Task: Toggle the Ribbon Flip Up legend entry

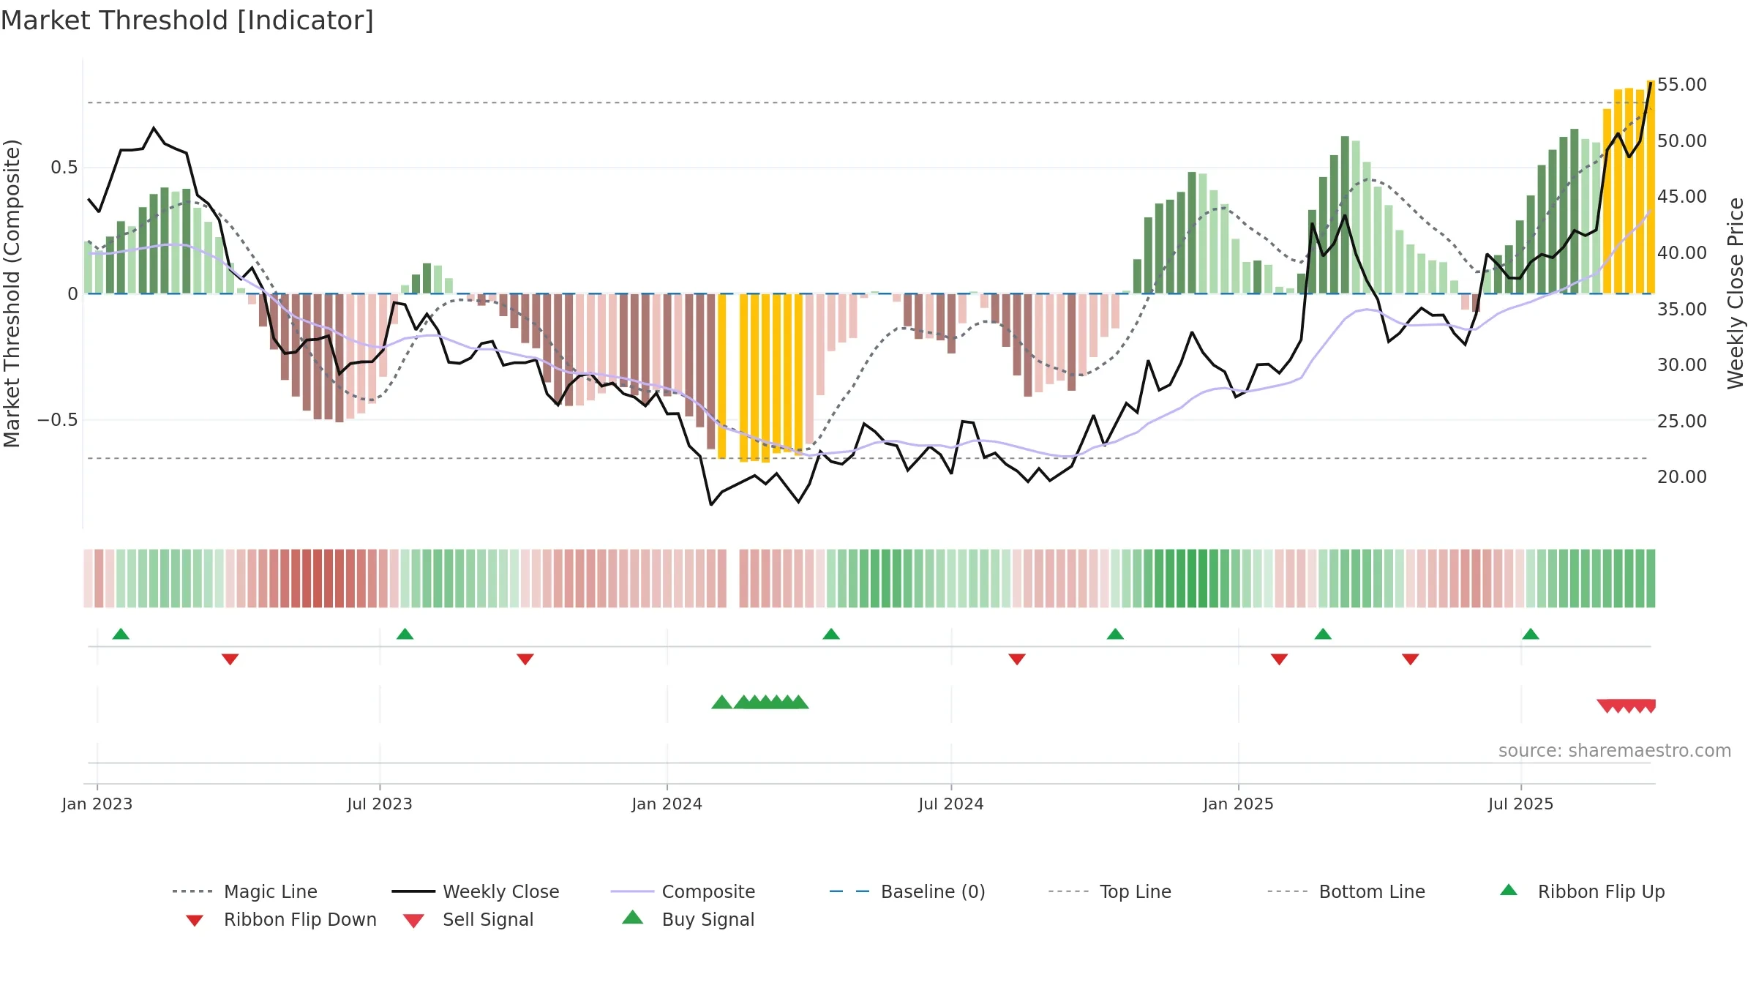Action: click(x=1583, y=891)
